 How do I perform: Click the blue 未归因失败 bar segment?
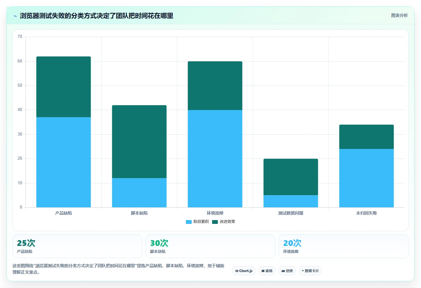[x=366, y=178]
